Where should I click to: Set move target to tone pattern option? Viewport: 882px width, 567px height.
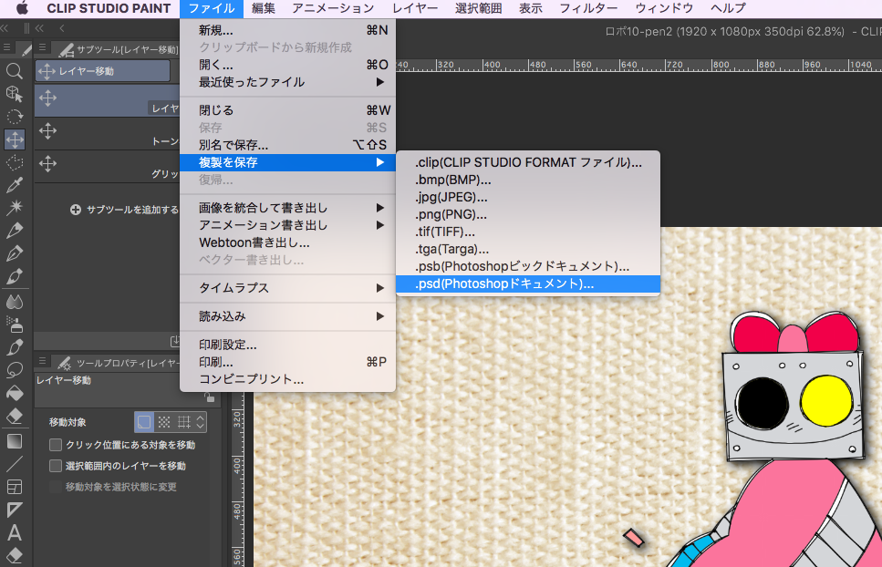click(x=164, y=422)
